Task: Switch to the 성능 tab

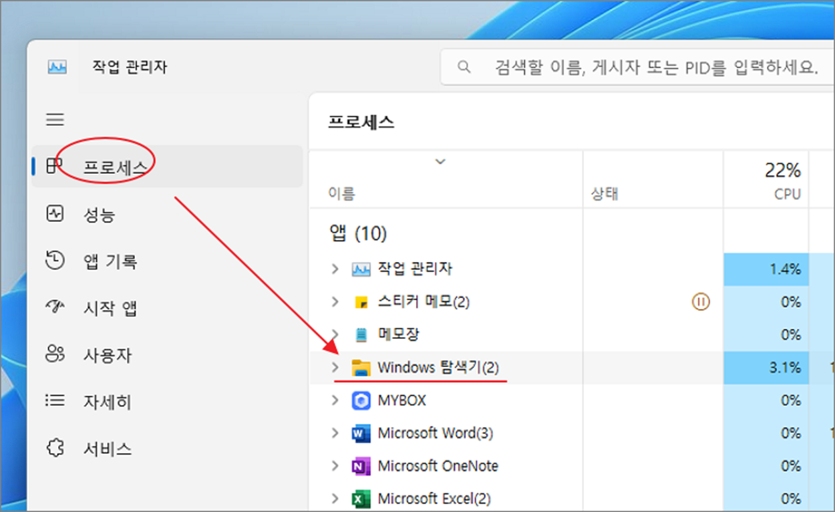Action: [x=167, y=214]
